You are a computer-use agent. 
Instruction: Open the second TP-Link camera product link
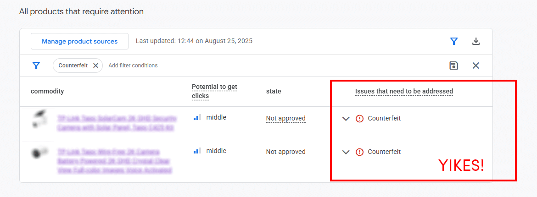(x=115, y=160)
